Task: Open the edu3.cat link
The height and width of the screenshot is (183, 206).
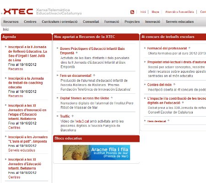Action: [x=82, y=121]
